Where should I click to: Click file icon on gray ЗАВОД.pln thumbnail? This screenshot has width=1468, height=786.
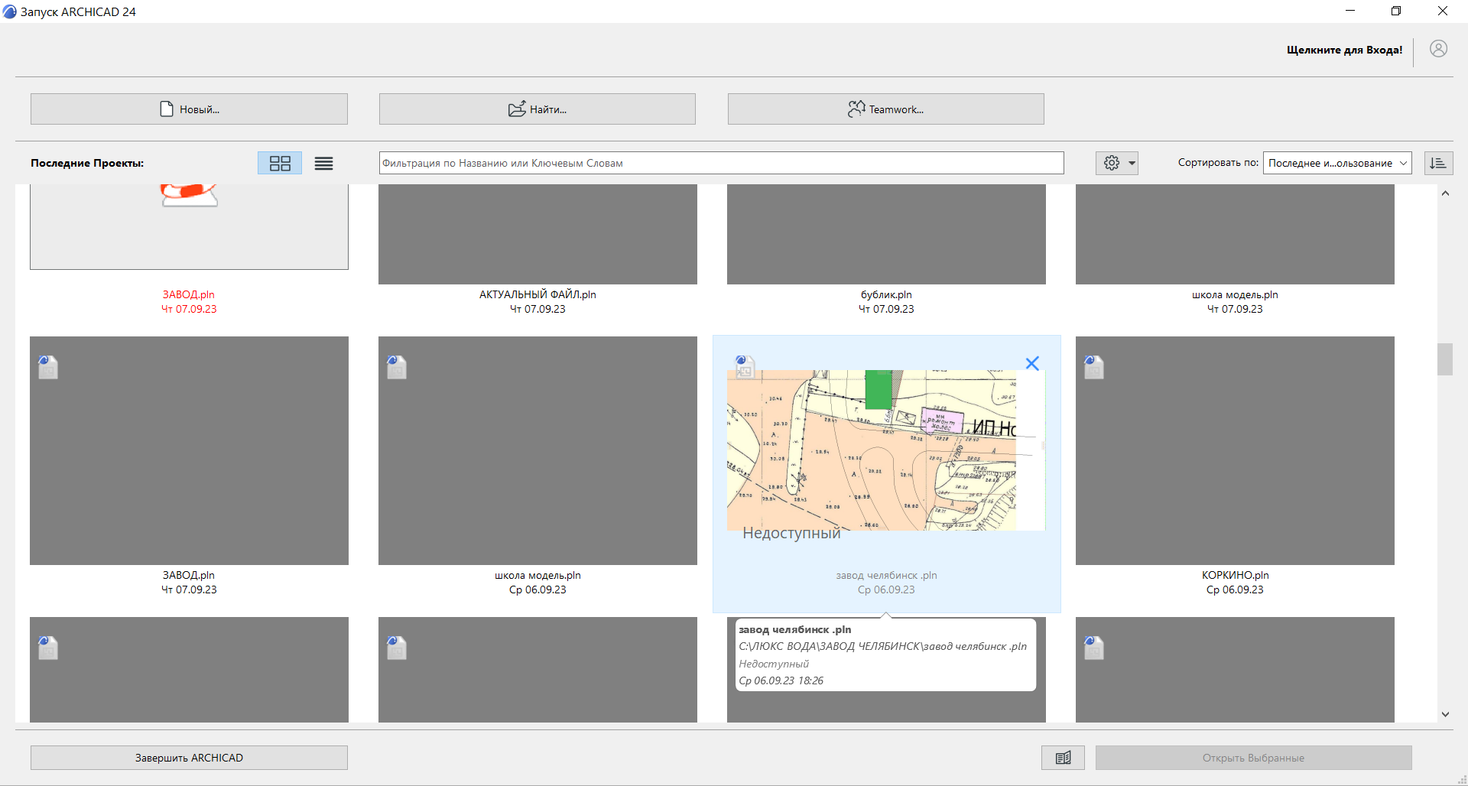point(47,367)
